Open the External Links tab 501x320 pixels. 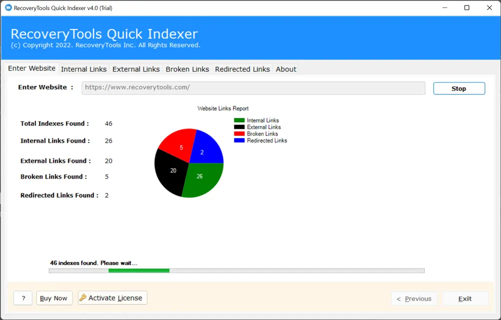[x=136, y=69]
